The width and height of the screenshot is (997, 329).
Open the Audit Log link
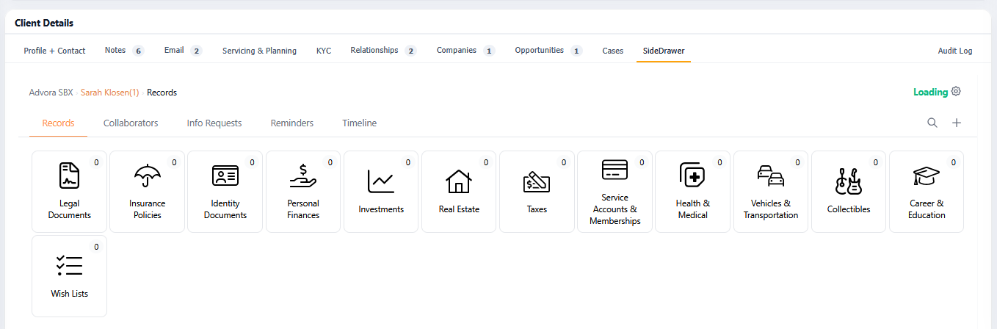[x=955, y=51]
